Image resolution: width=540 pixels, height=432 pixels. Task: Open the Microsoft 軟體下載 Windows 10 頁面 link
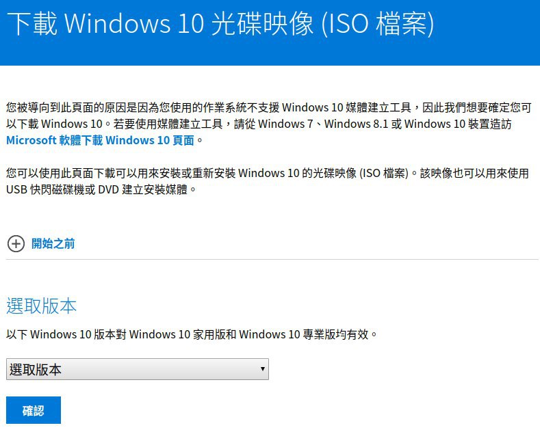tap(100, 140)
